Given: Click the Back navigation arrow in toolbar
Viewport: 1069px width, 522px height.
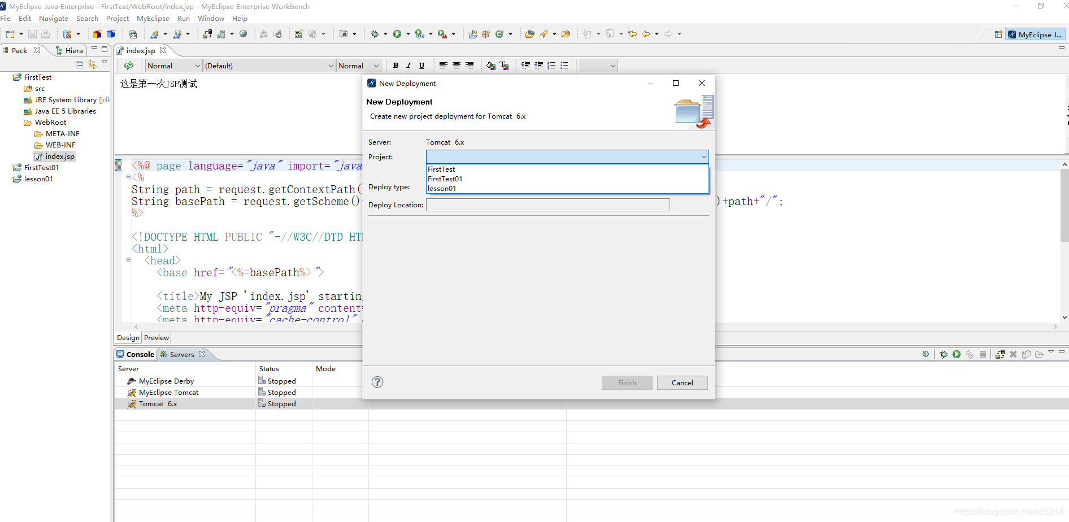Looking at the screenshot, I should click(x=645, y=34).
